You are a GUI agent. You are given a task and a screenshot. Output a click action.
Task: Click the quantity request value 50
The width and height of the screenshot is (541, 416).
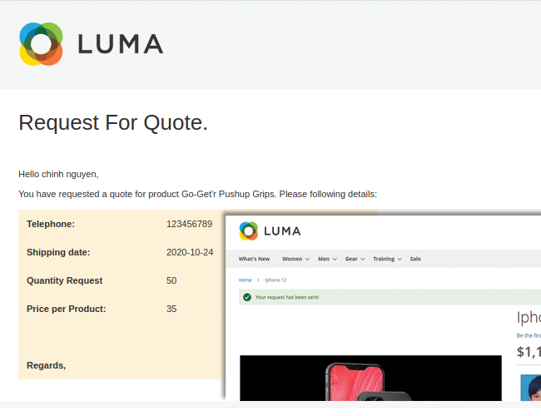coord(171,280)
